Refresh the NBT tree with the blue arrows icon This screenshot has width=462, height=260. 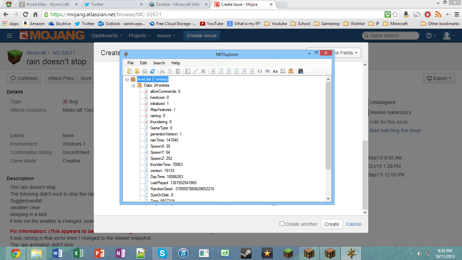tap(153, 71)
